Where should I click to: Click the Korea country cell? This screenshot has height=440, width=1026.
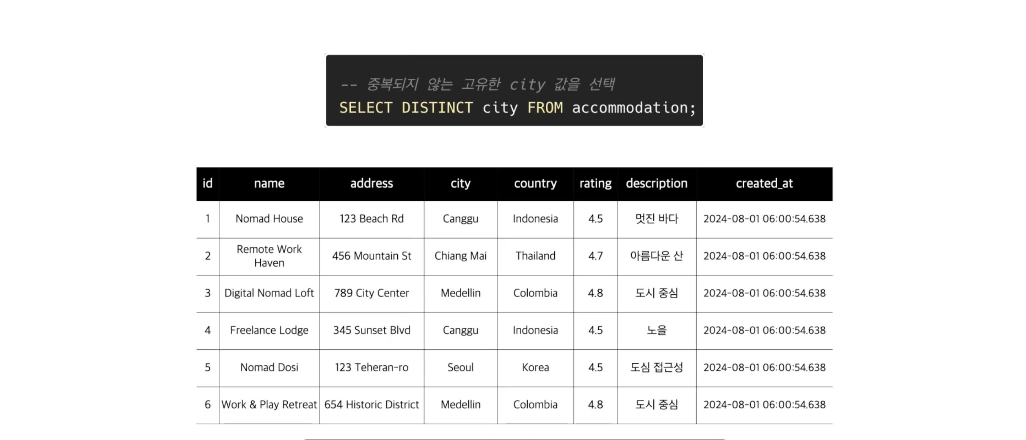535,367
